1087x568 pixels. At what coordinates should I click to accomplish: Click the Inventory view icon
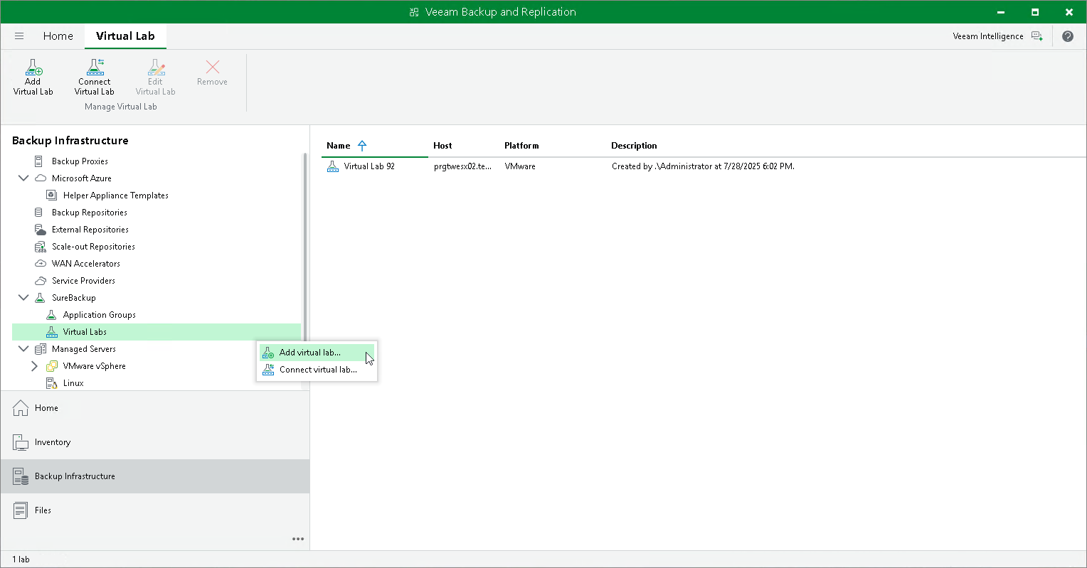coord(21,442)
